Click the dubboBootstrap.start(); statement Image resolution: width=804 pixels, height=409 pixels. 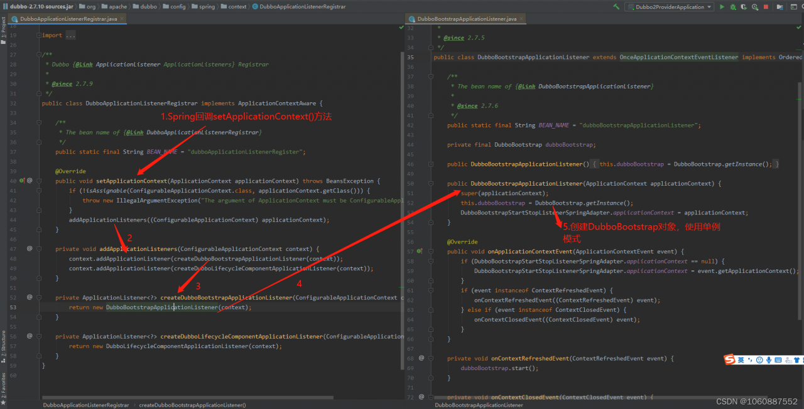(x=499, y=368)
